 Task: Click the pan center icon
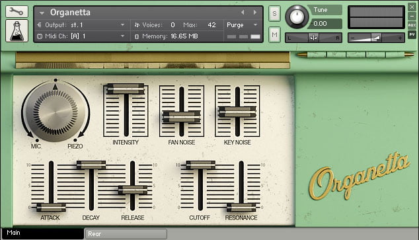pyautogui.click(x=313, y=38)
